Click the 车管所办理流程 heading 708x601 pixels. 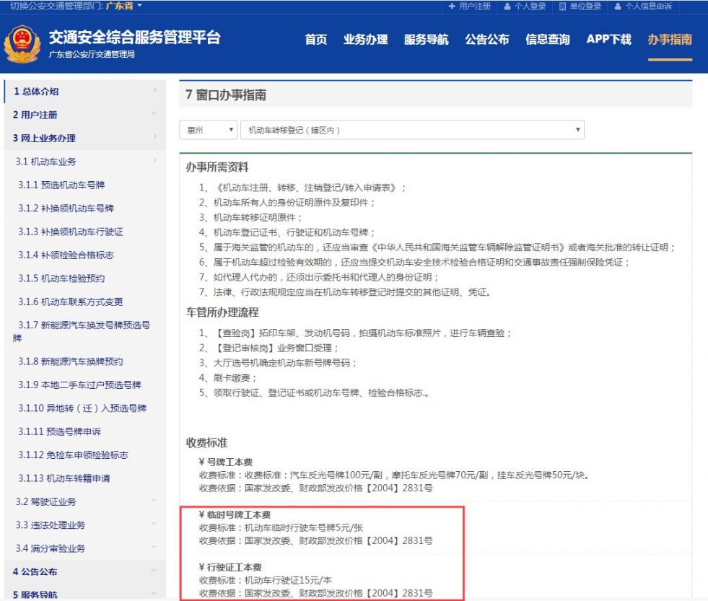[222, 312]
